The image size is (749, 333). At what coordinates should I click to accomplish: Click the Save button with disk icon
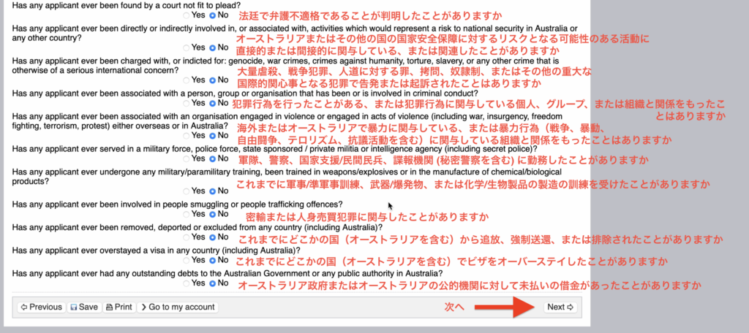point(84,307)
